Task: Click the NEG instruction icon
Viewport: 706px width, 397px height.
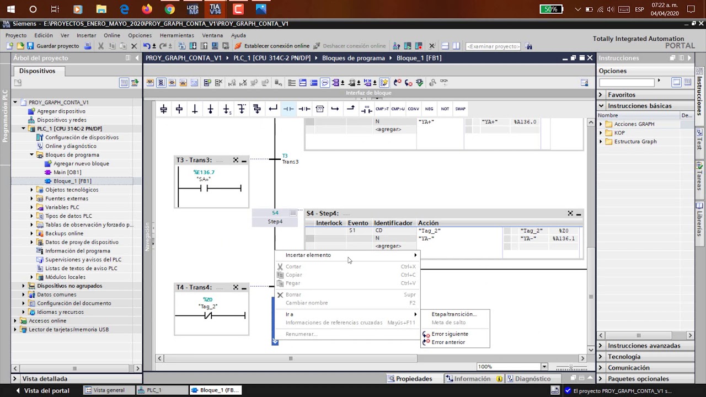Action: pos(429,109)
